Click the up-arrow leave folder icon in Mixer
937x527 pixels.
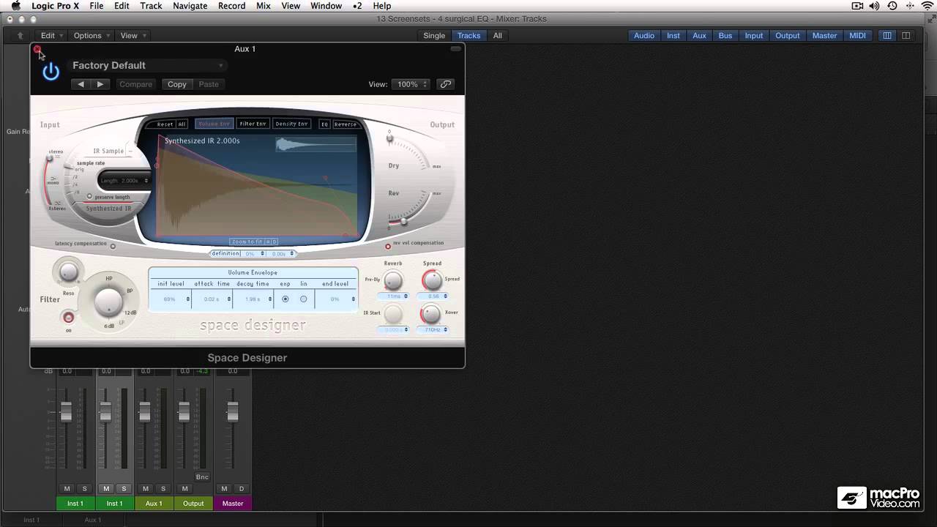point(20,35)
